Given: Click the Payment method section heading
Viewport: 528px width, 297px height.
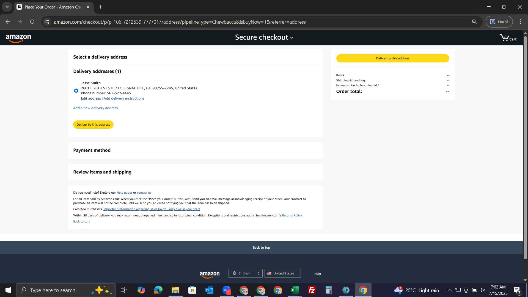Looking at the screenshot, I should [x=92, y=150].
